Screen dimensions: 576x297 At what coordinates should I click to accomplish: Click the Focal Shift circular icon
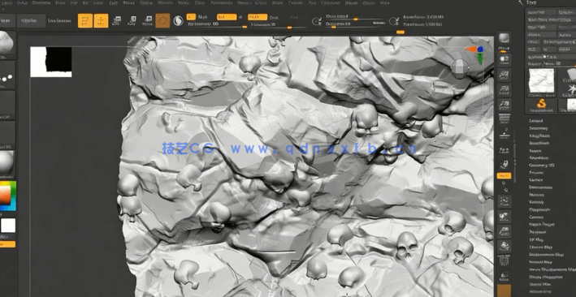point(316,21)
